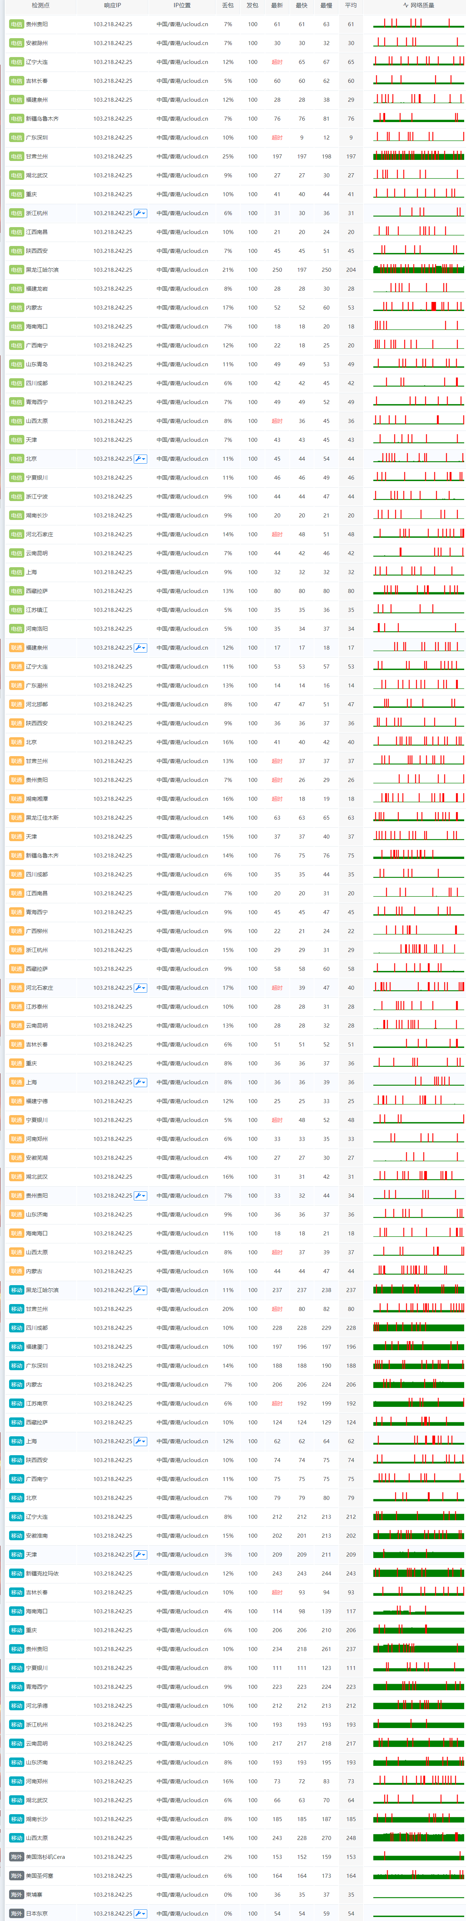Click the 平均 column header
The height and width of the screenshot is (1921, 466).
(x=350, y=5)
